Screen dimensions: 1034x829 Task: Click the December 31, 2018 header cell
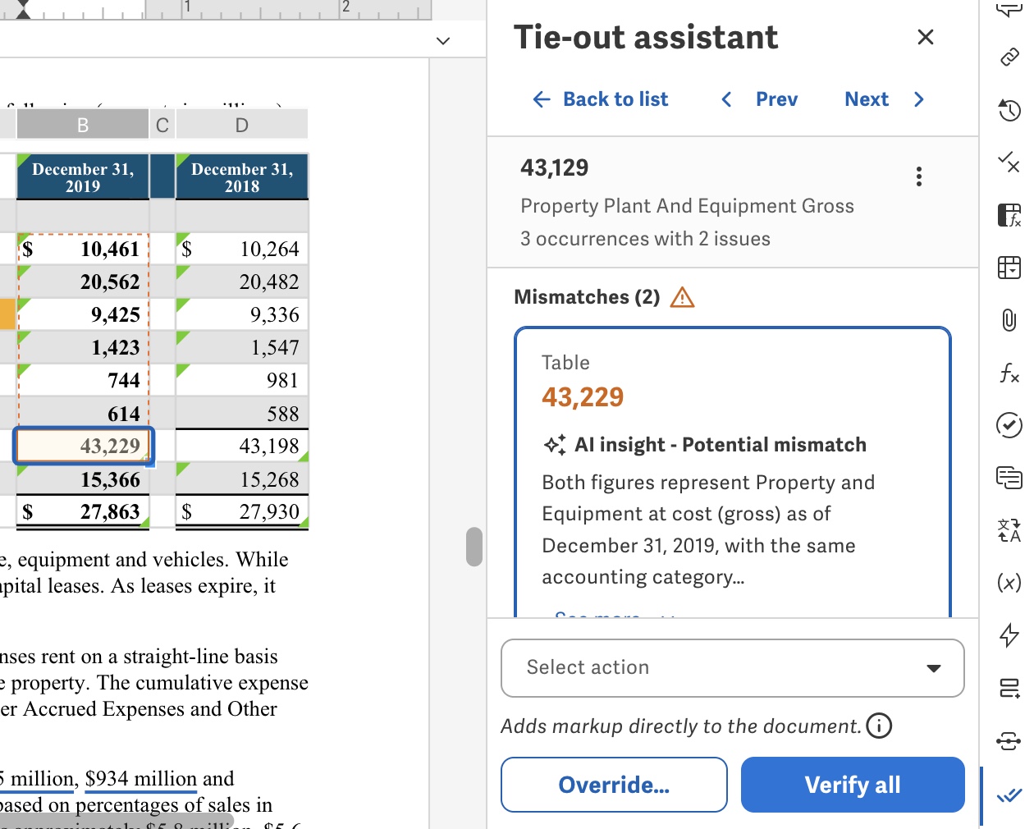pyautogui.click(x=242, y=176)
